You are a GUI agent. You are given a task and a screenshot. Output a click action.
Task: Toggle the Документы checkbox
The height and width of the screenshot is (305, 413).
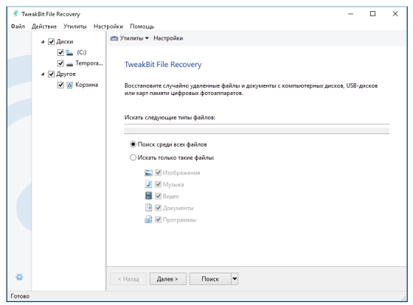tap(158, 208)
